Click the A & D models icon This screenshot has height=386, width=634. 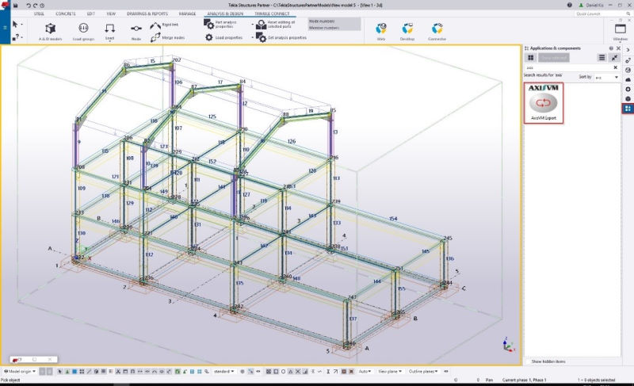[x=50, y=29]
